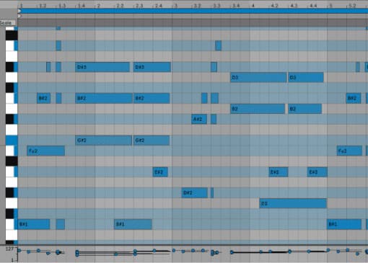Screen dimensions: 368x263
Task: Select the short unlabeled B#1-row note at 1.3
Action: pyautogui.click(x=61, y=224)
